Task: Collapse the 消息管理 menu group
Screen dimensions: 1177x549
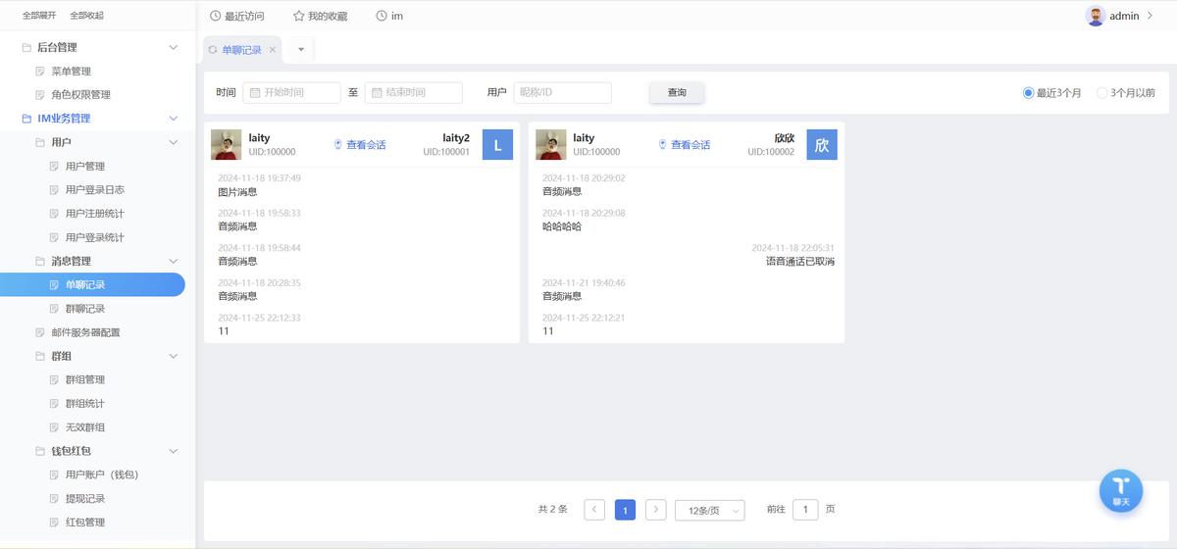Action: click(x=174, y=261)
